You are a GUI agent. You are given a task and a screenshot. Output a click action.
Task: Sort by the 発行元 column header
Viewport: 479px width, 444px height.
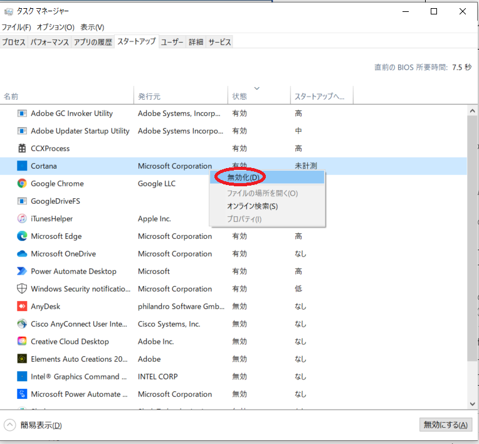point(181,96)
